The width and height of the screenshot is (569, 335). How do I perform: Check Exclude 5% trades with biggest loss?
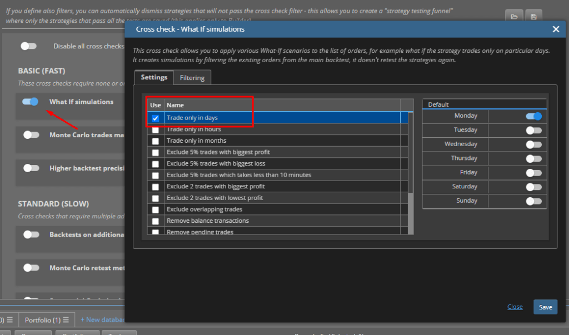pos(156,164)
